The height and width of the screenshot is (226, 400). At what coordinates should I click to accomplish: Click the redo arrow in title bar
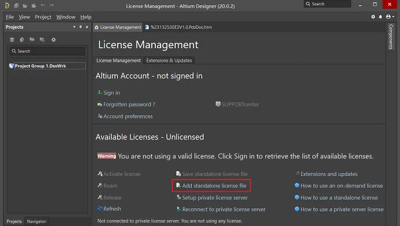click(52, 5)
